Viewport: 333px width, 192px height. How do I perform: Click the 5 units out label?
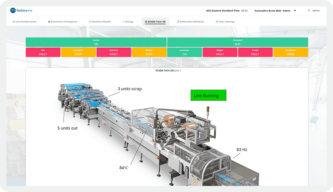tap(67, 128)
